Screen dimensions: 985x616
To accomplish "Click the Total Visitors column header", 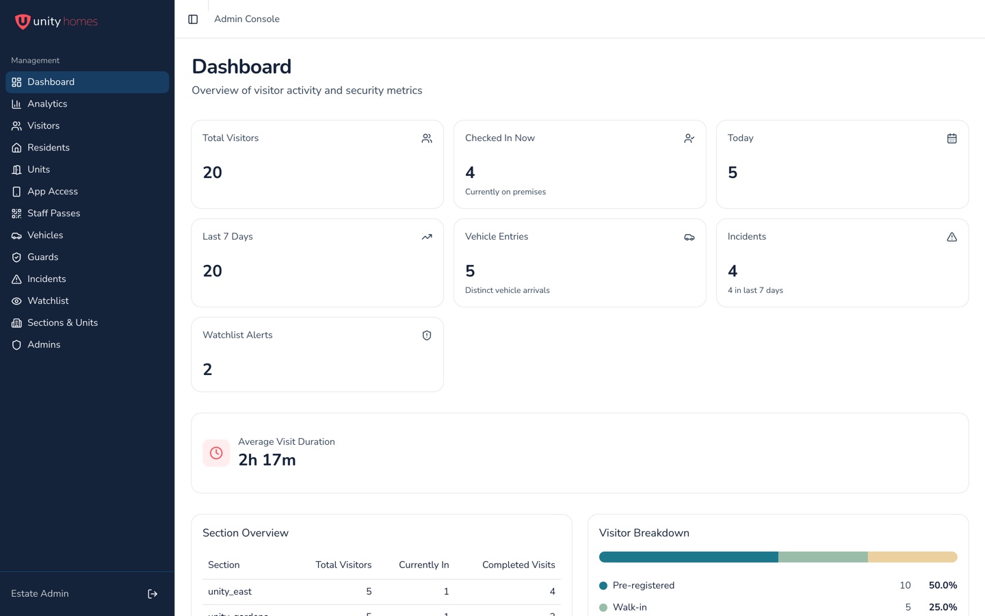I will [343, 565].
